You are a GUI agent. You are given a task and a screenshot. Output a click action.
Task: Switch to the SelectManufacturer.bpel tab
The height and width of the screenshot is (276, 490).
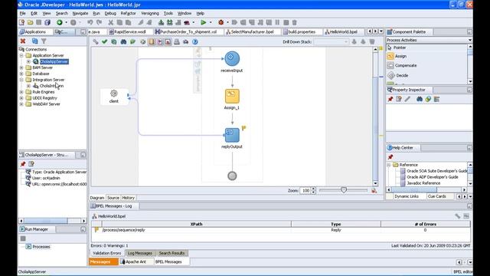pyautogui.click(x=253, y=32)
